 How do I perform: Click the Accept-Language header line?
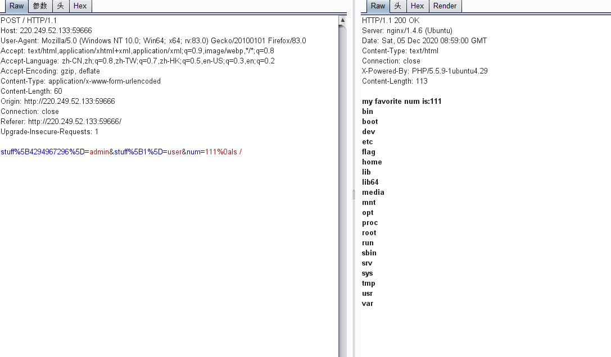click(138, 61)
